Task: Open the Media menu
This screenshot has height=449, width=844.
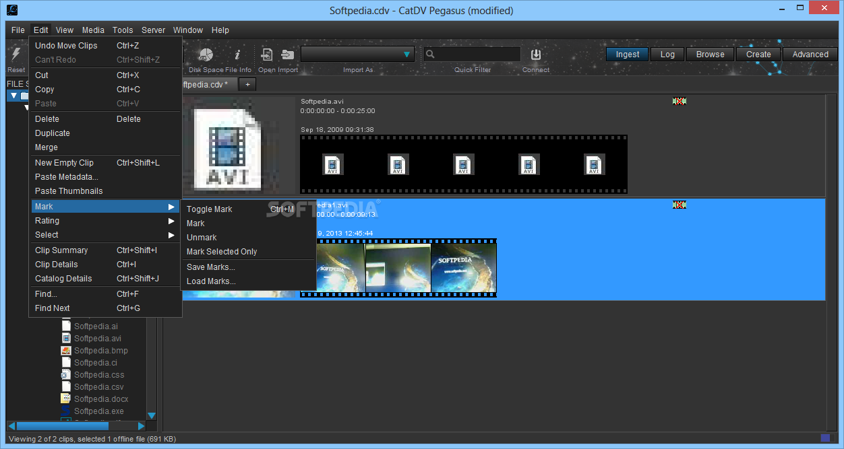Action: click(93, 30)
